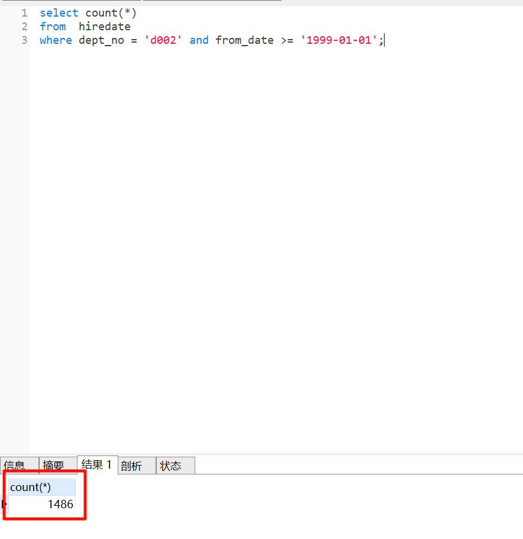Open the 信息 tab
523x539 pixels.
tap(15, 466)
